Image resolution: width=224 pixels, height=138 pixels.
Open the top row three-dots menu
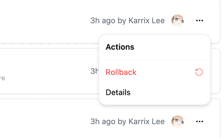click(x=200, y=21)
